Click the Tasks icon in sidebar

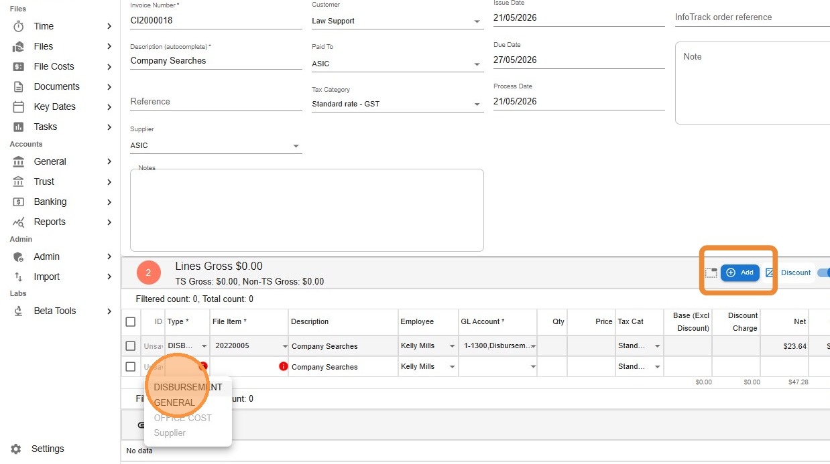[19, 127]
